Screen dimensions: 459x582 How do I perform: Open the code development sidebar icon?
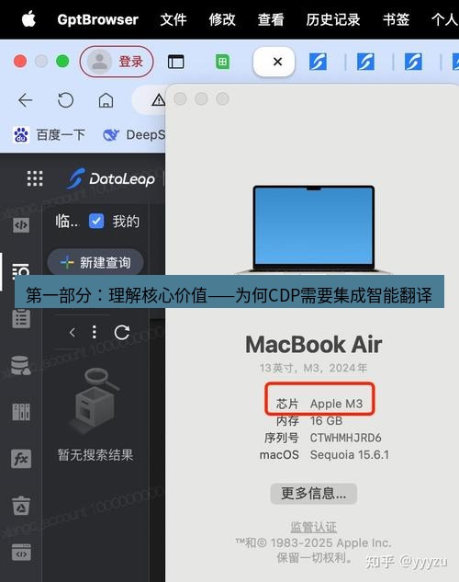[21, 225]
